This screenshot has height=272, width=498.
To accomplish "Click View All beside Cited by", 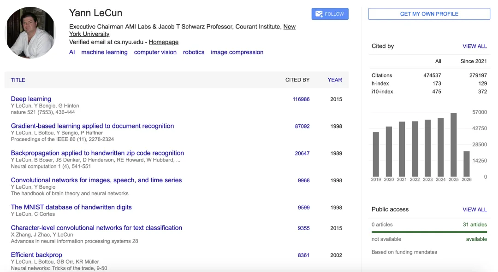I will pyautogui.click(x=474, y=46).
